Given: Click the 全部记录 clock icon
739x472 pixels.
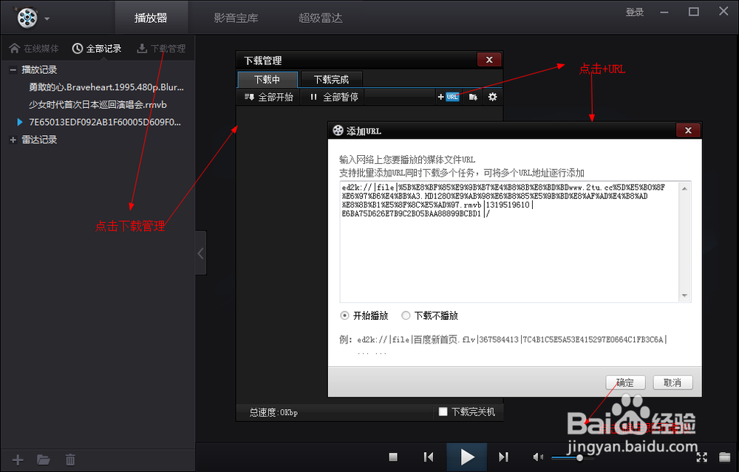Looking at the screenshot, I should (x=77, y=48).
